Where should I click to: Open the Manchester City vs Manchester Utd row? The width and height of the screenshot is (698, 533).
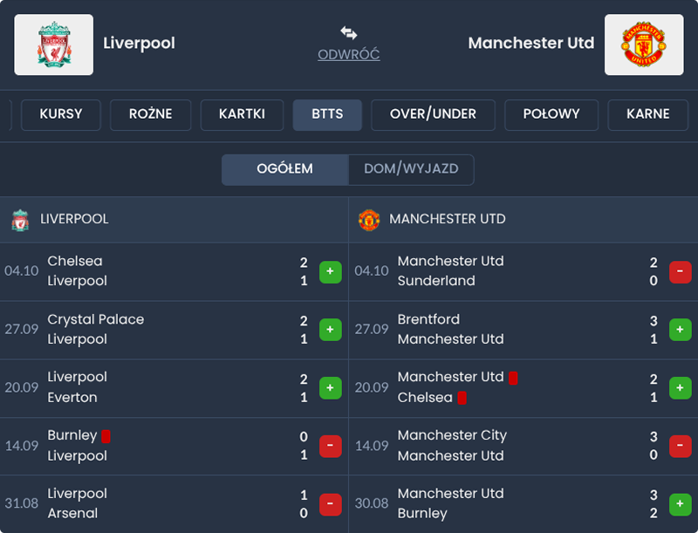click(506, 446)
